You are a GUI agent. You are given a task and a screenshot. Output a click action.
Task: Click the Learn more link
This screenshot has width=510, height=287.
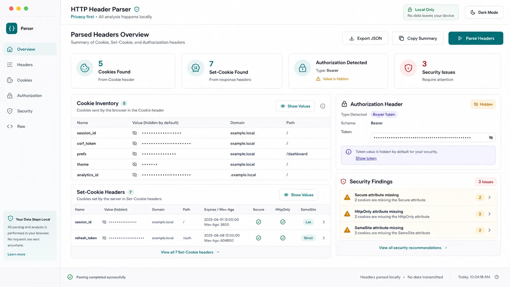coord(16,254)
